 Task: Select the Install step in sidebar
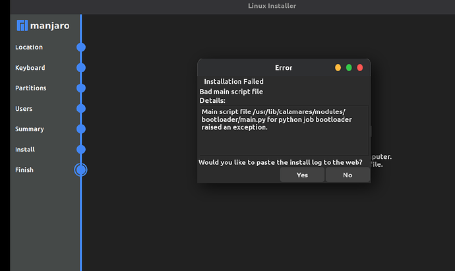point(25,150)
